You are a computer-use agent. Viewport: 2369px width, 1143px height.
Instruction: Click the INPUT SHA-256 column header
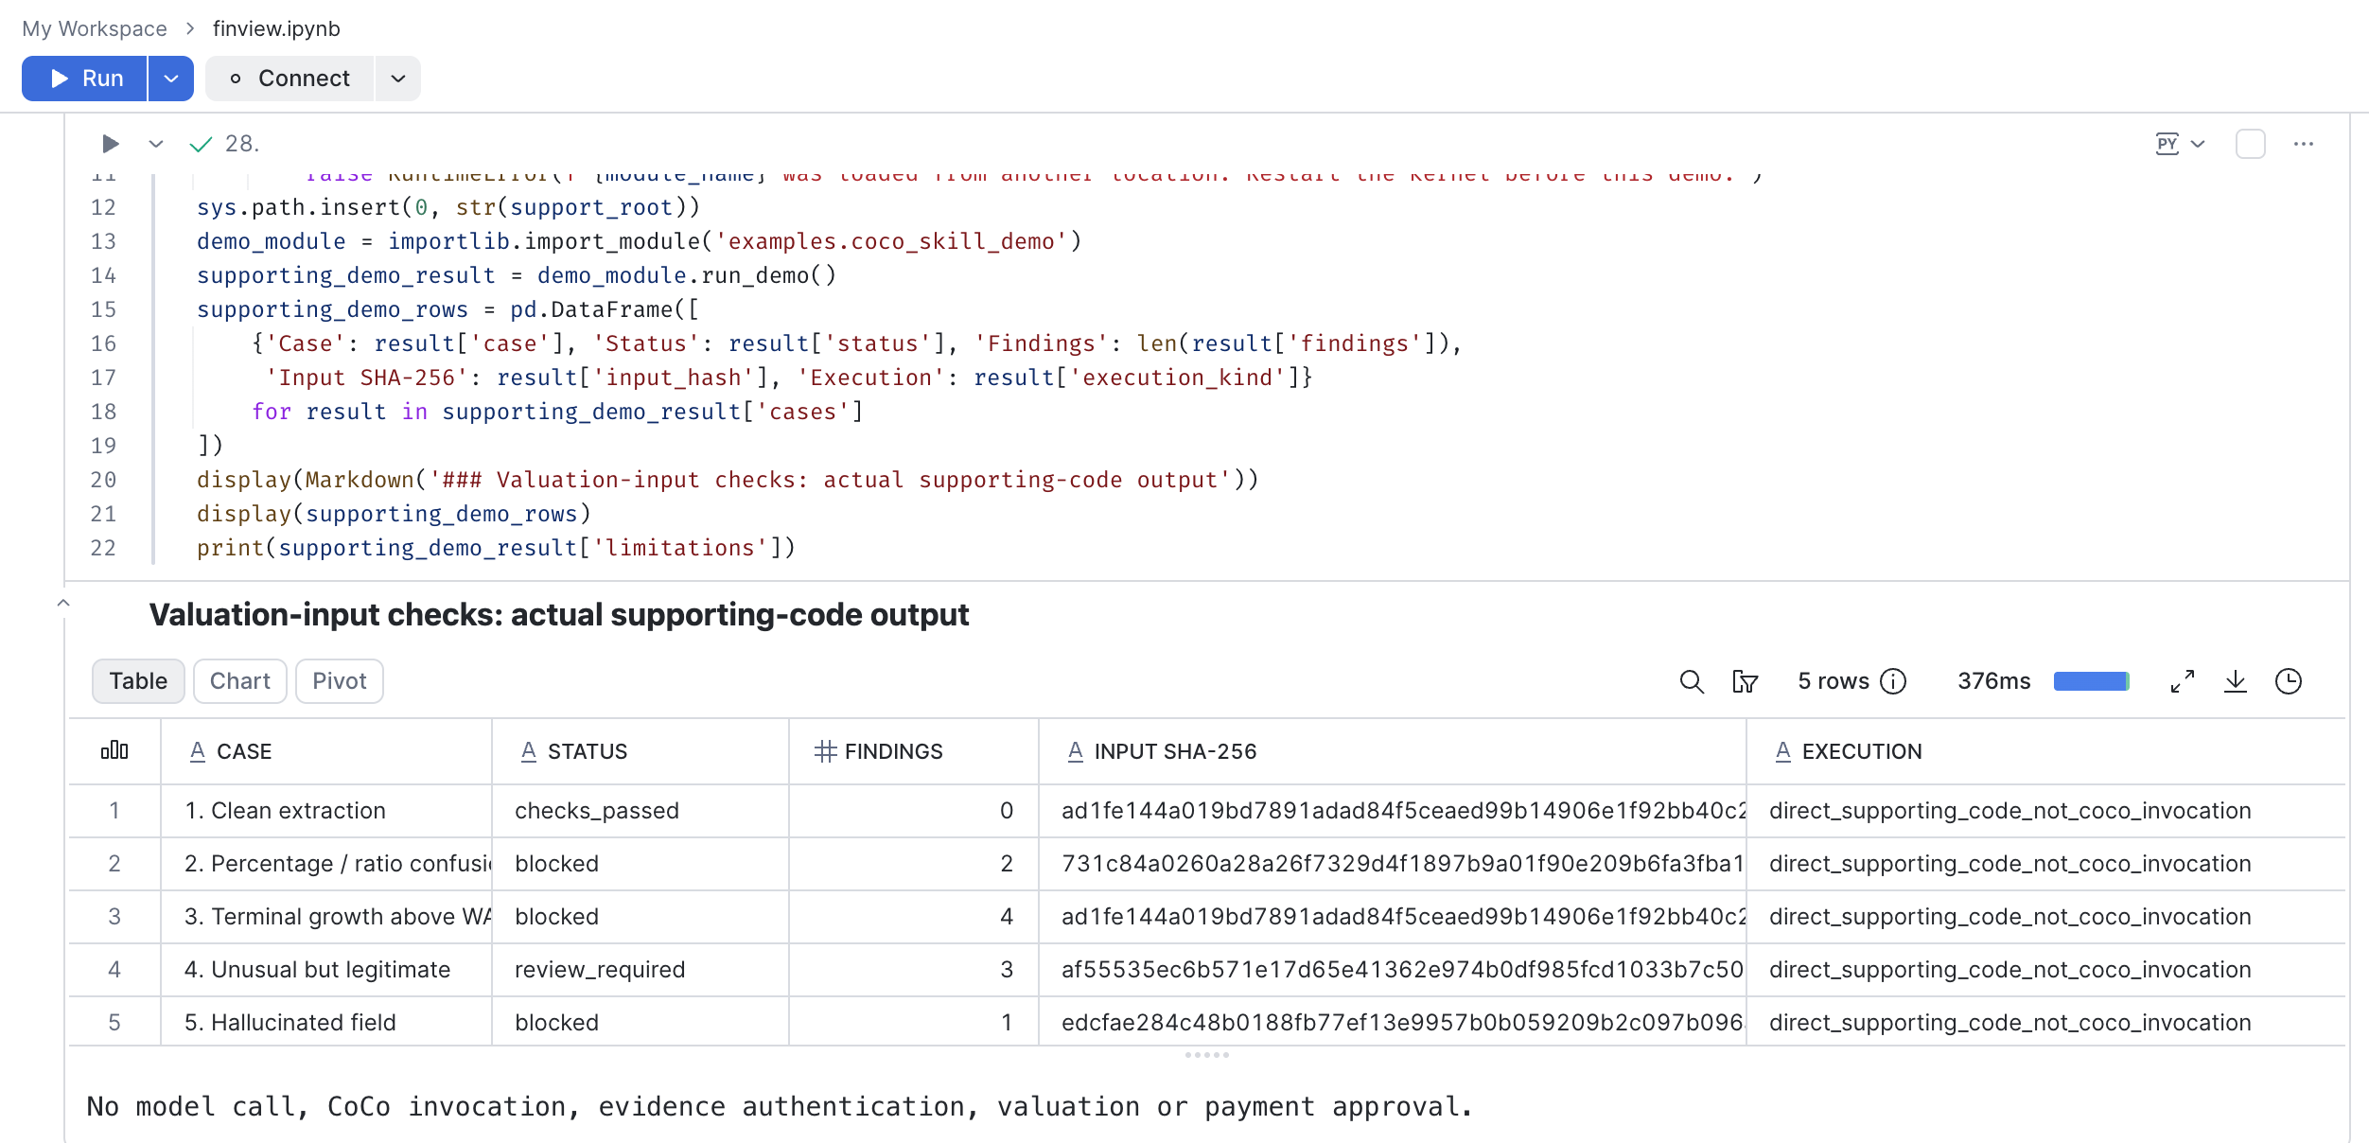click(1393, 751)
